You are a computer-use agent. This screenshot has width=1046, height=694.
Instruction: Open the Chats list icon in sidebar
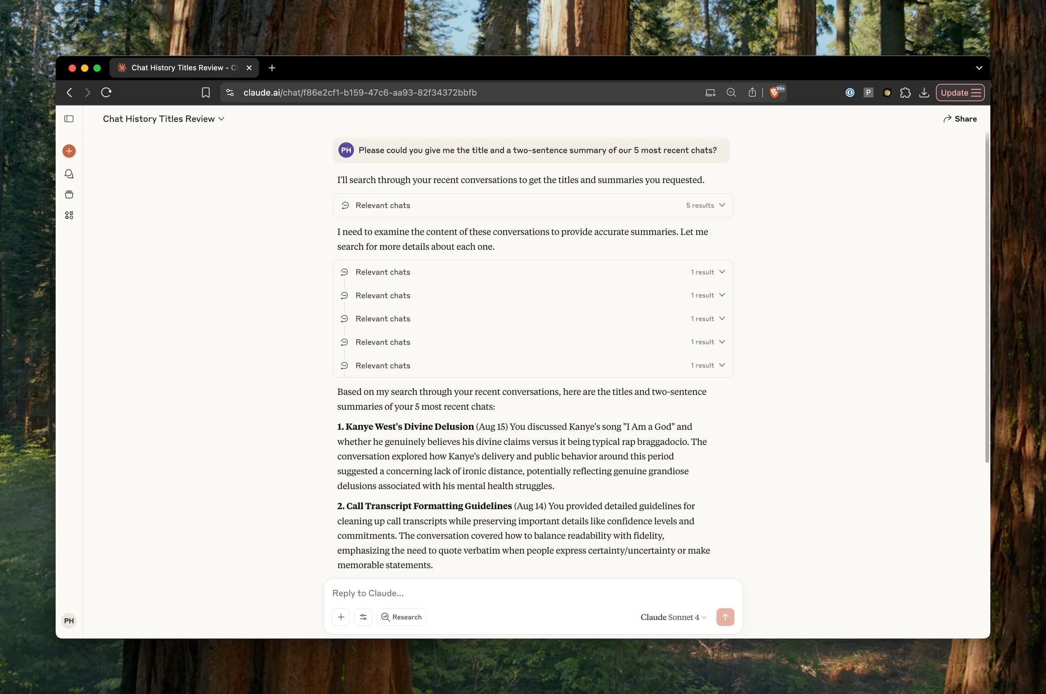point(69,174)
